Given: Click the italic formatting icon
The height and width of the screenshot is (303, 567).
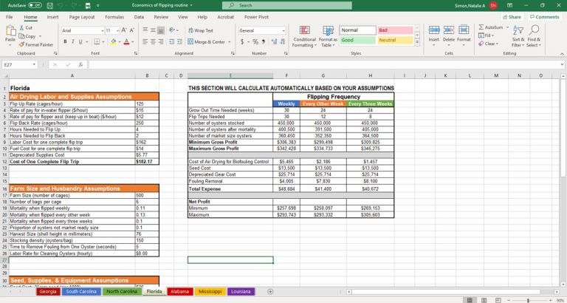Looking at the screenshot, I should pos(72,42).
